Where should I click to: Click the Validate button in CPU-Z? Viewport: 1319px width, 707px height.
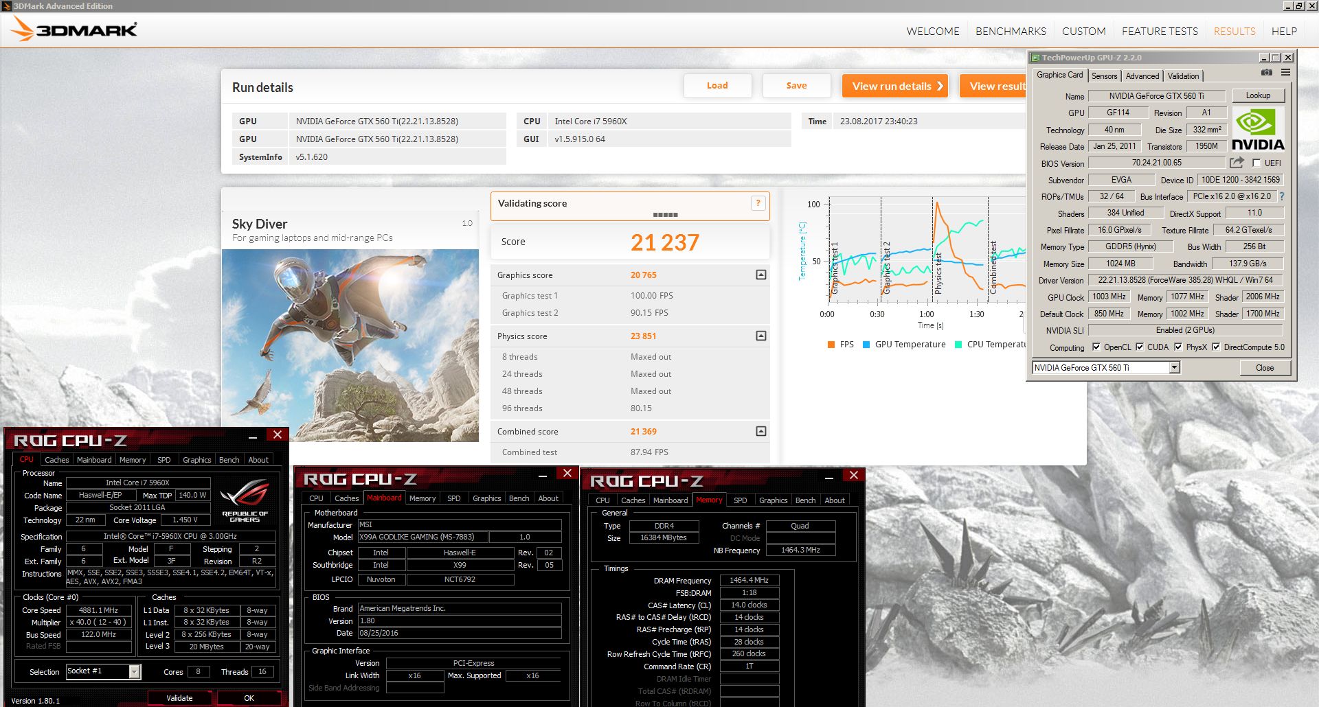[179, 698]
